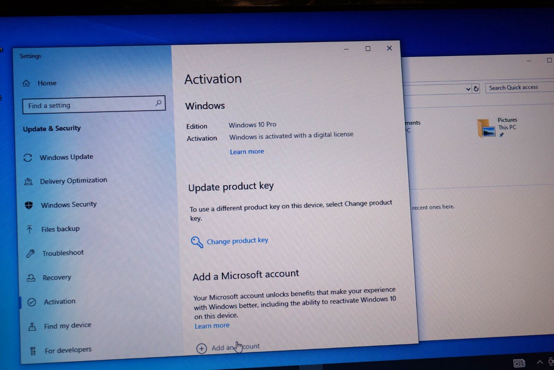Click the Activation checkmark circle icon
The image size is (554, 370).
(32, 302)
